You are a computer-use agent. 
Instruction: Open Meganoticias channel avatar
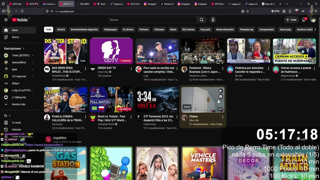pyautogui.click(x=276, y=69)
